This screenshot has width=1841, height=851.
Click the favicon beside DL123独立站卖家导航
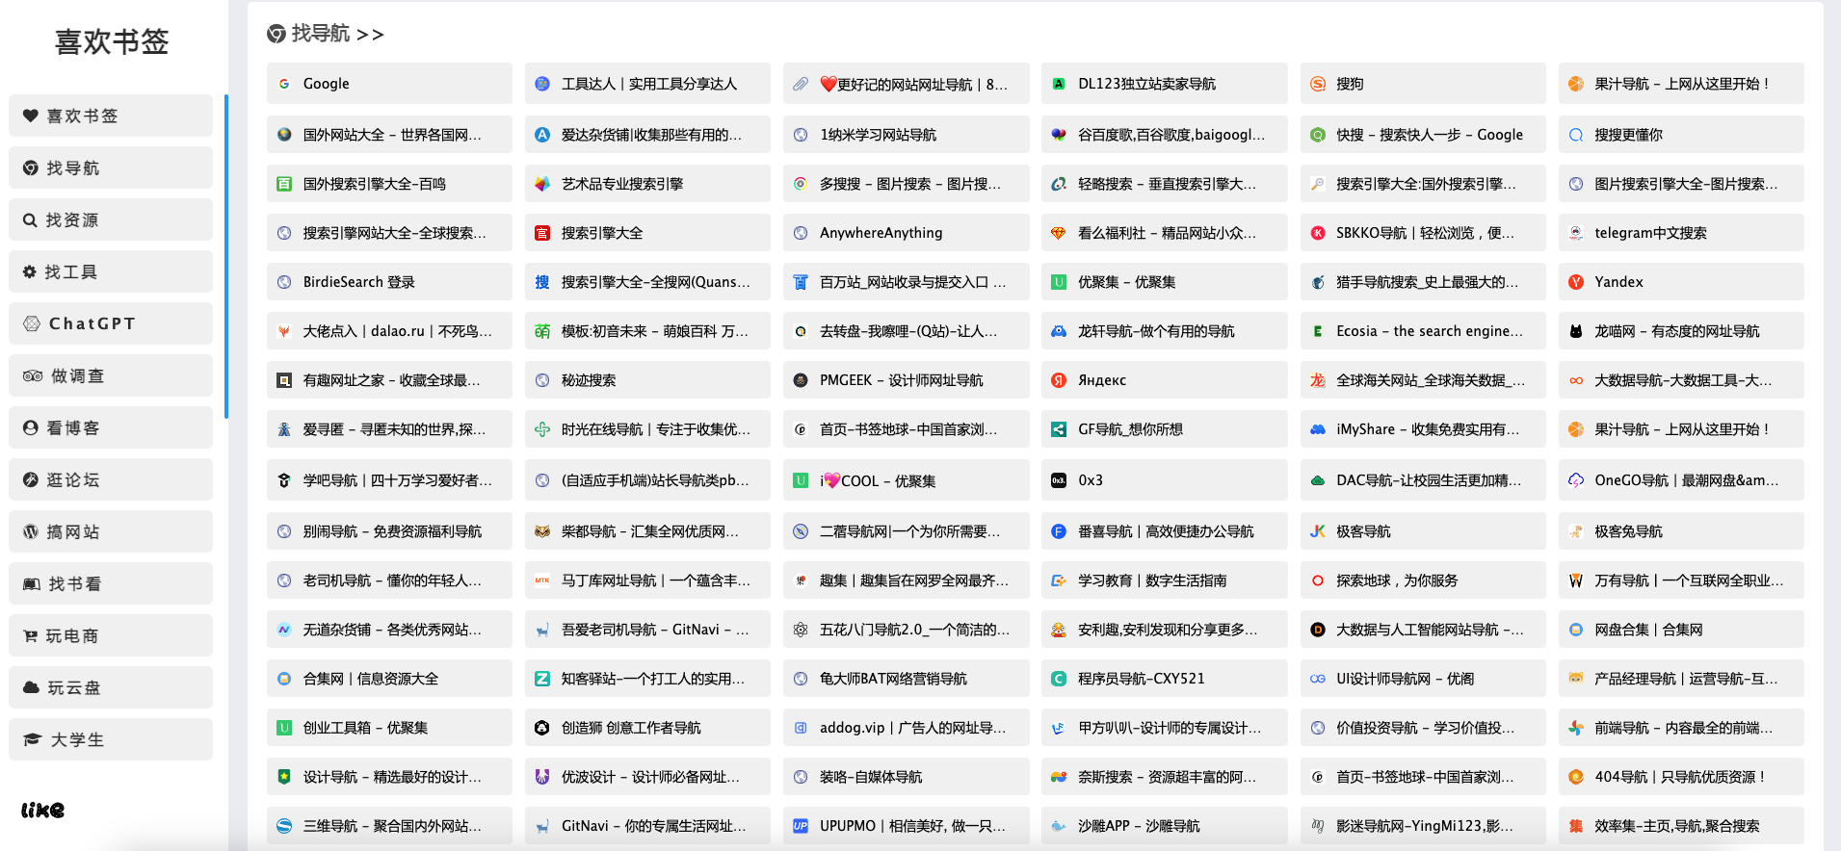1059,84
